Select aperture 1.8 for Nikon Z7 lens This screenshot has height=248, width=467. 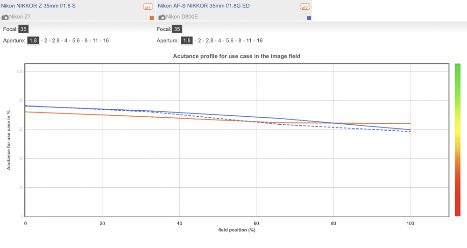pos(33,41)
